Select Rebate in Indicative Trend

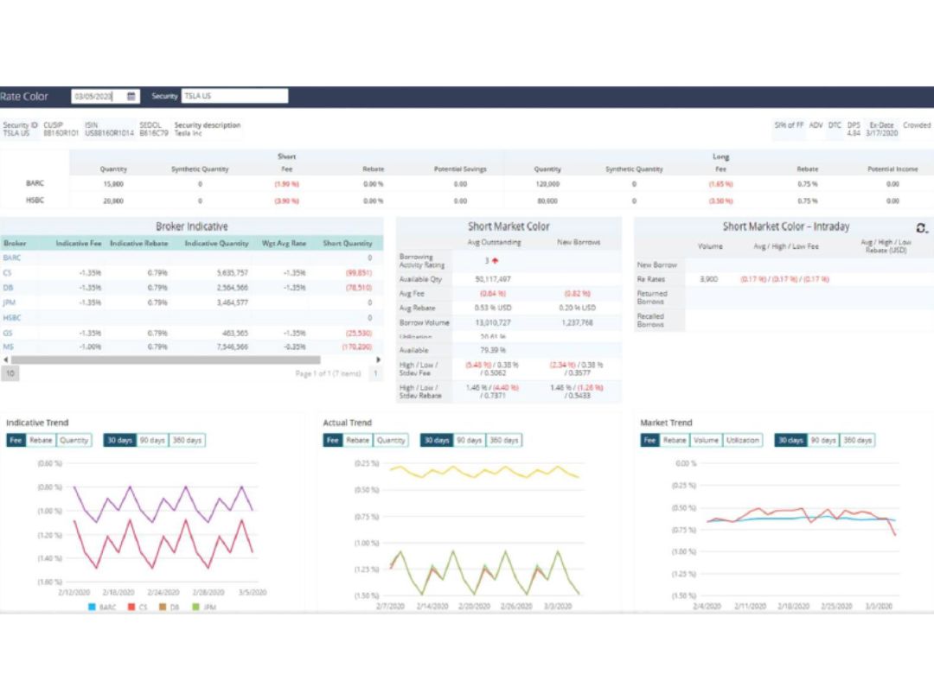tap(41, 441)
